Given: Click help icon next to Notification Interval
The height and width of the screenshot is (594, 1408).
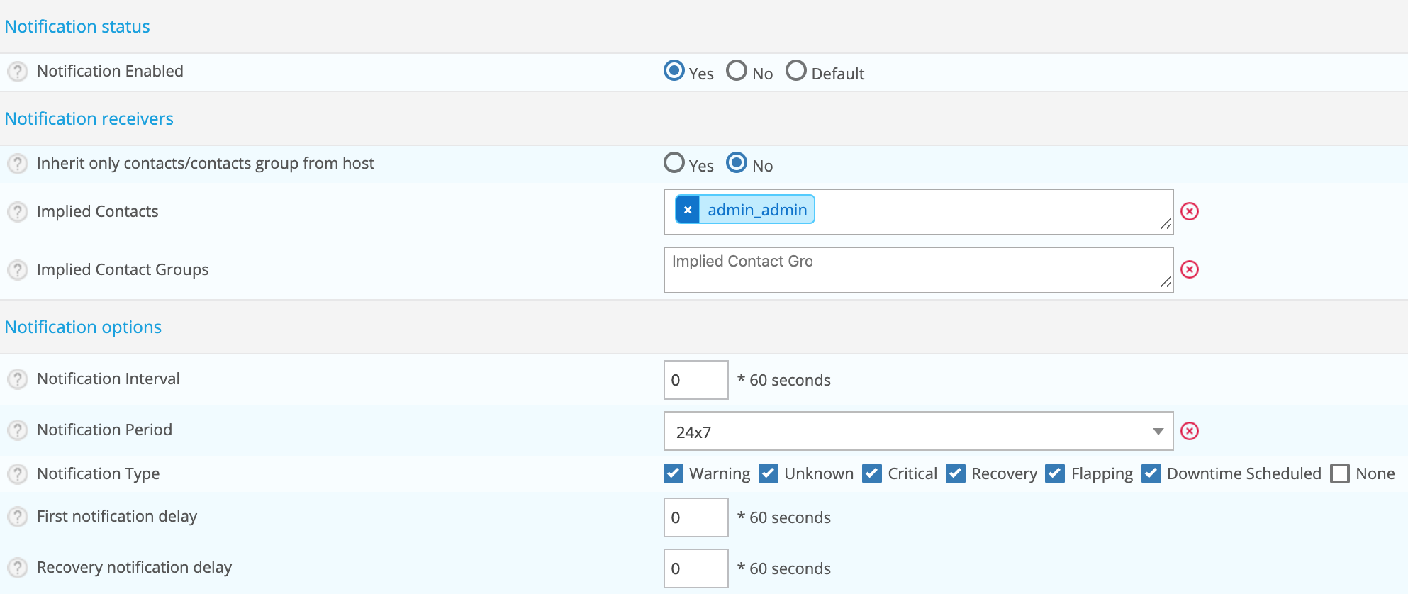Looking at the screenshot, I should 17,379.
